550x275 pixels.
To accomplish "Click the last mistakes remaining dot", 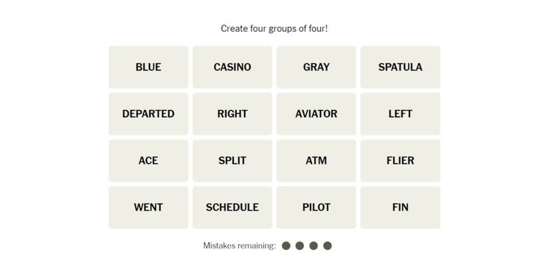I will point(327,246).
